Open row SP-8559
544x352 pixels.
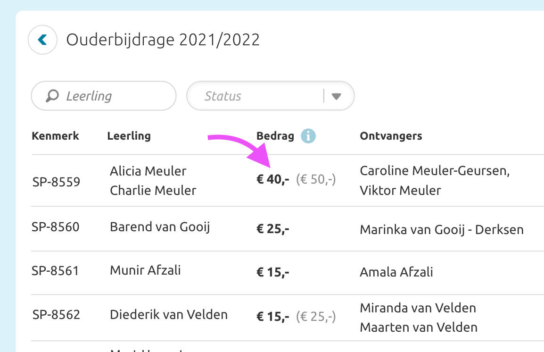(x=56, y=182)
